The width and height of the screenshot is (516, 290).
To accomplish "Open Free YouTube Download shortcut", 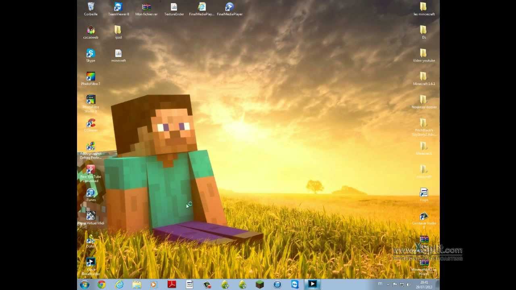I will [x=91, y=174].
